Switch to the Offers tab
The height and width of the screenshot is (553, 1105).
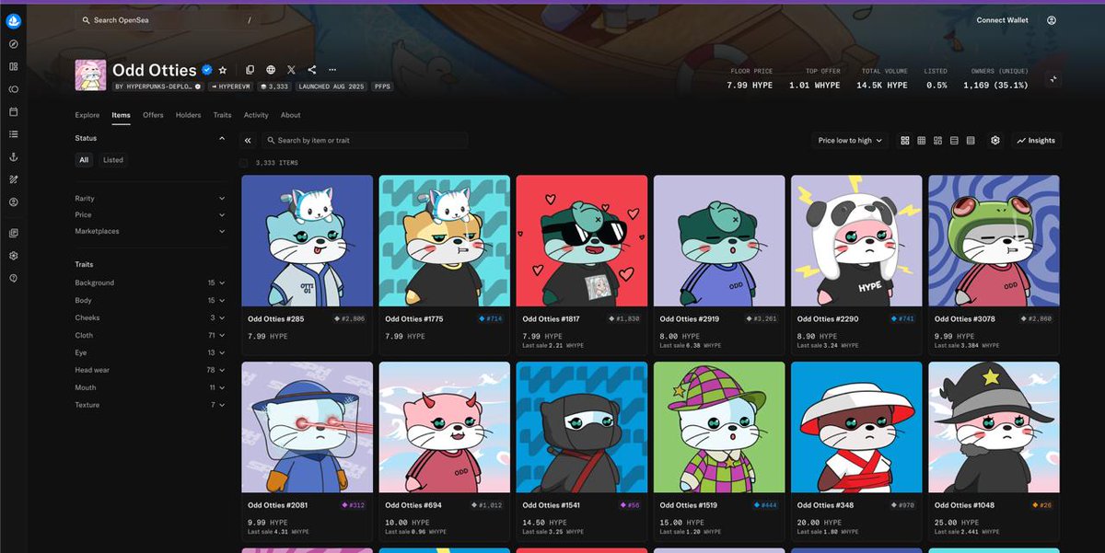tap(153, 116)
